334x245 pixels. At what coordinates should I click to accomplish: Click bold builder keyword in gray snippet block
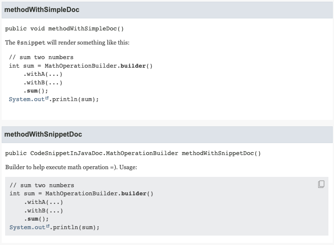[x=134, y=194]
